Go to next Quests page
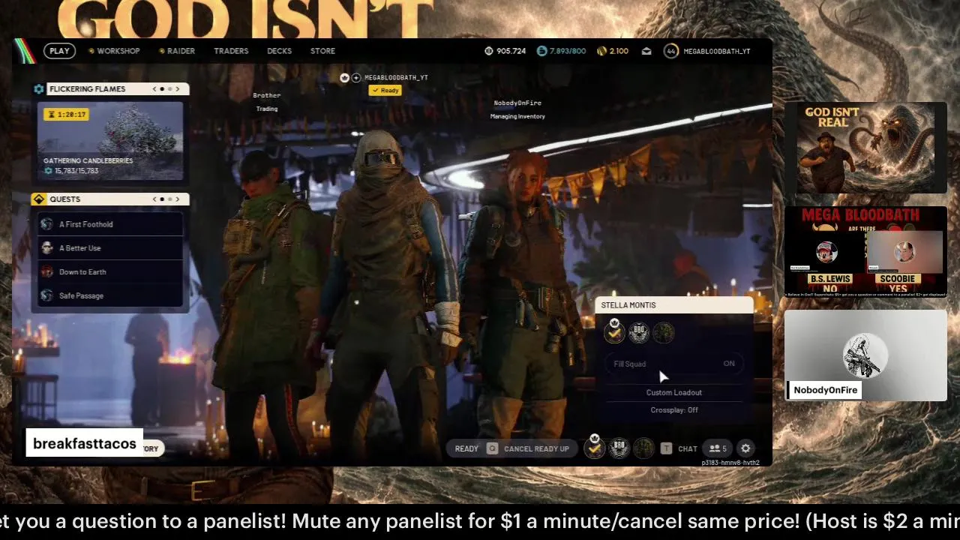960x540 pixels. tap(177, 199)
